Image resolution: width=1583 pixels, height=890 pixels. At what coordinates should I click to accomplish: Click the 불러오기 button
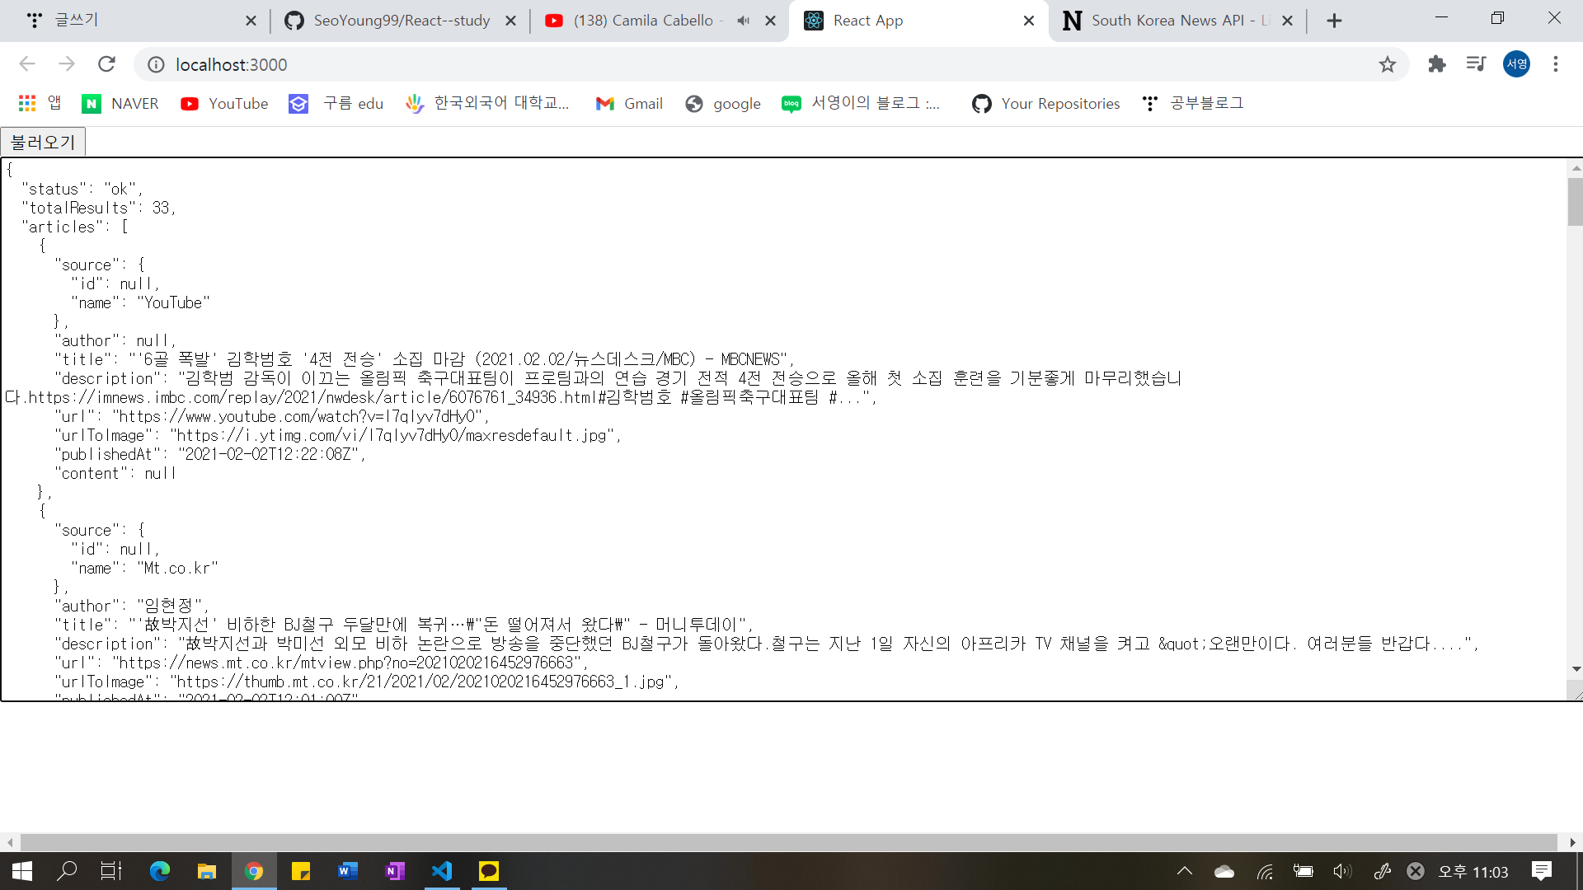click(x=43, y=142)
